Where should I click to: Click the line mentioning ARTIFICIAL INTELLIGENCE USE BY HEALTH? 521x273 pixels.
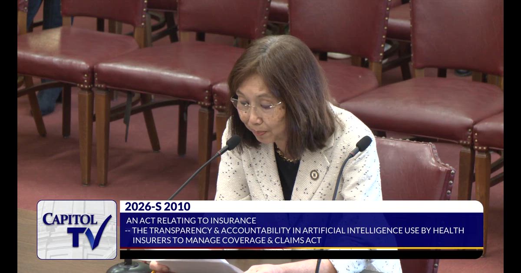pos(294,231)
